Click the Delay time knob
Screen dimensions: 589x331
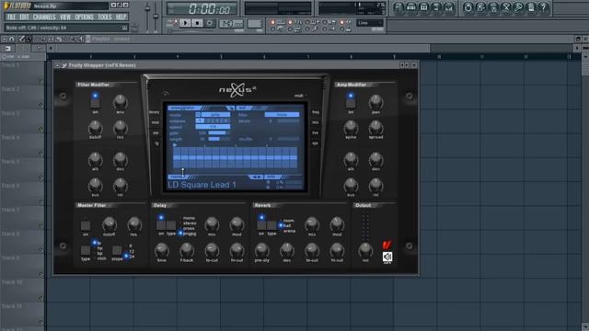162,250
